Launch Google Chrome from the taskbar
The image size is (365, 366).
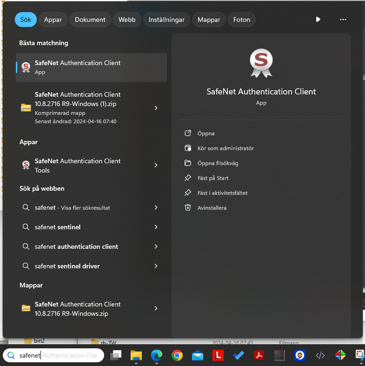(177, 355)
